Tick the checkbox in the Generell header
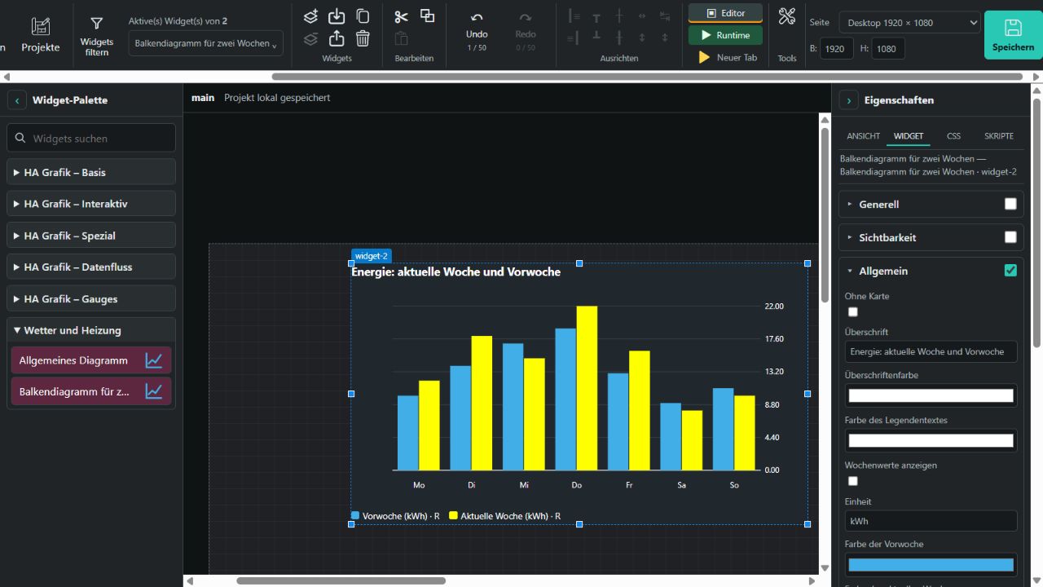1043x587 pixels. [x=1010, y=204]
